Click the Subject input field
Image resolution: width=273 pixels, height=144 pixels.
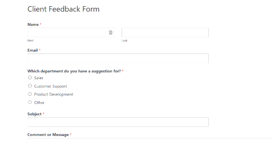click(x=118, y=122)
